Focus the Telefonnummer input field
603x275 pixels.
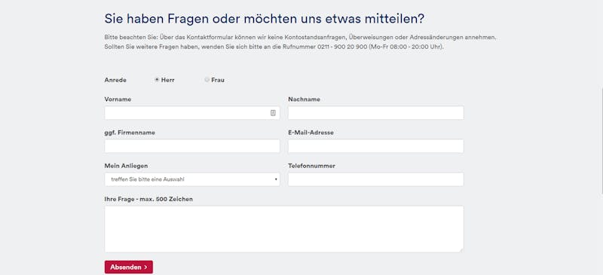click(375, 179)
